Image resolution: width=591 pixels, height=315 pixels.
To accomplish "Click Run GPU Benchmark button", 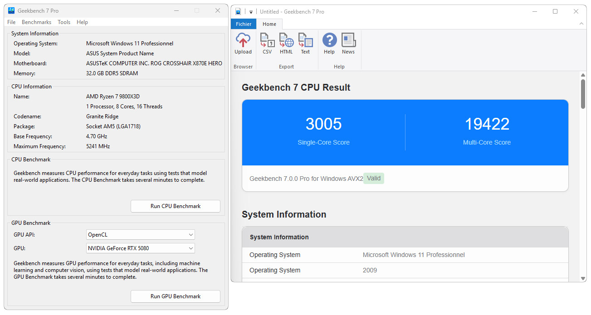I will [x=176, y=296].
